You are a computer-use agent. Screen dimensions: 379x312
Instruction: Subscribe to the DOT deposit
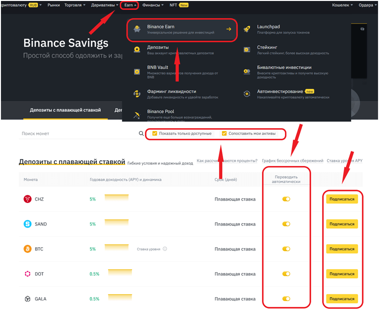pyautogui.click(x=342, y=274)
